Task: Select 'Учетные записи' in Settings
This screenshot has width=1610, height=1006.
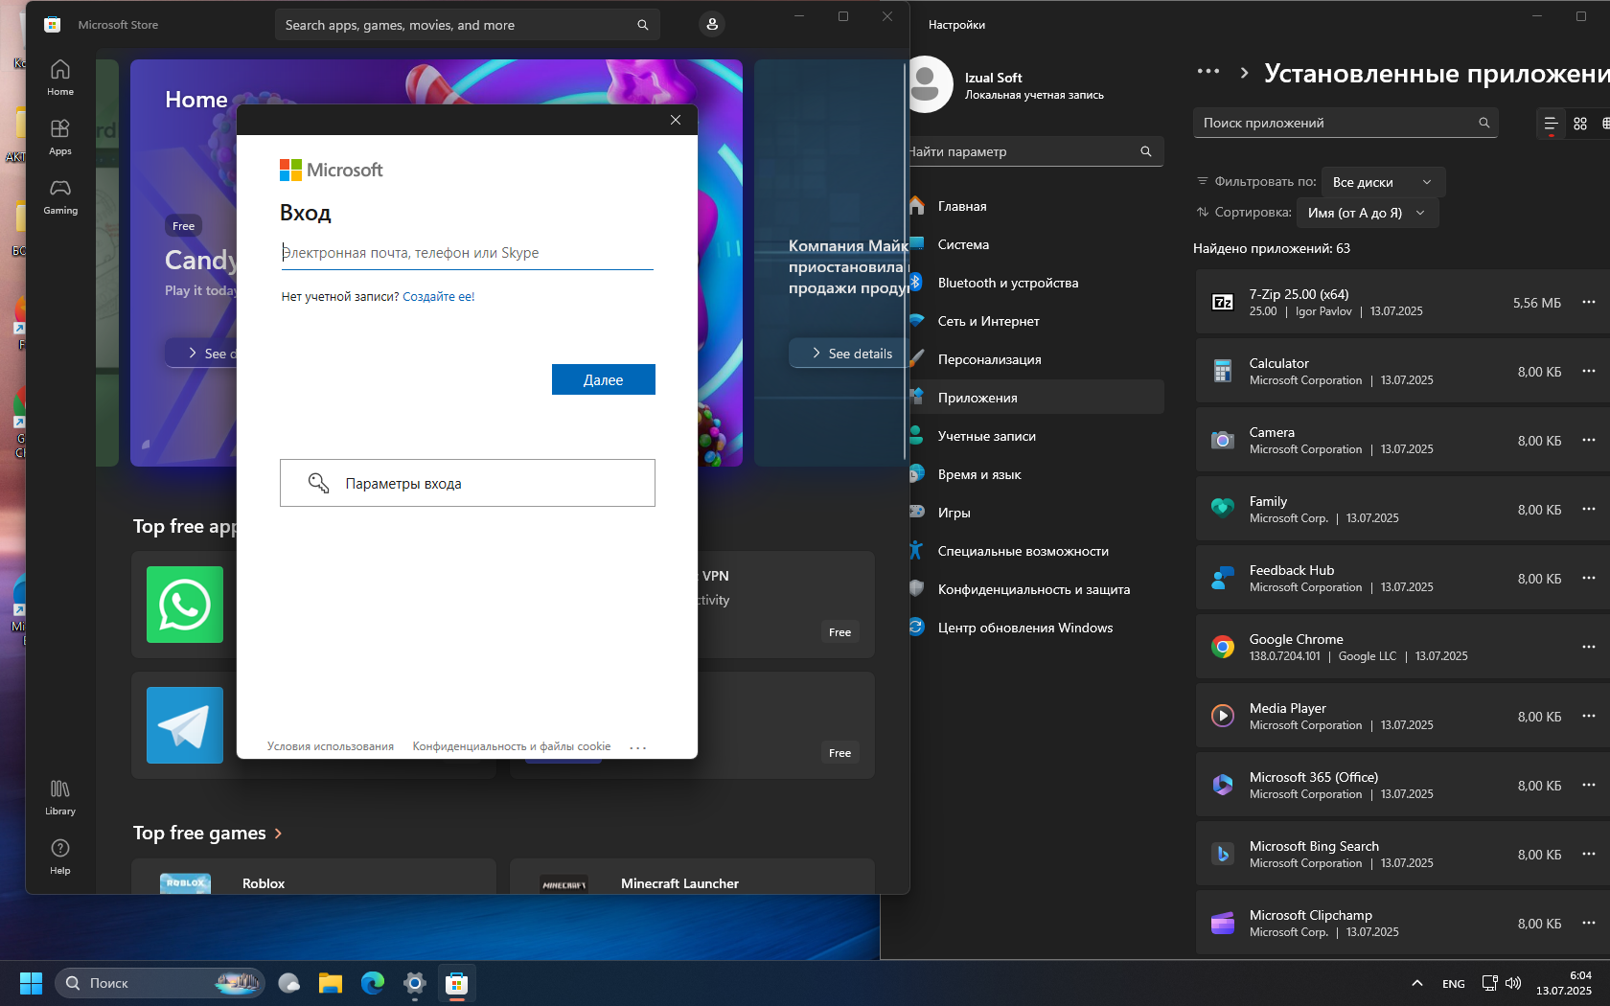Action: click(1036, 436)
